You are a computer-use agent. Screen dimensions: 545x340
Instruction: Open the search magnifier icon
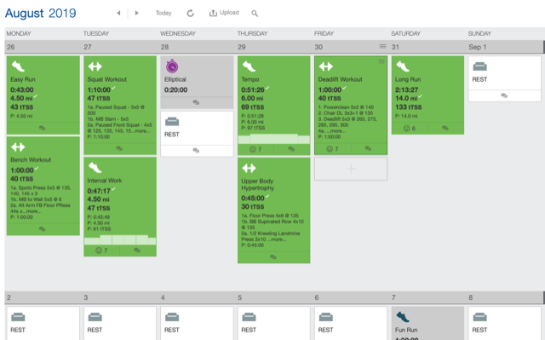click(255, 14)
